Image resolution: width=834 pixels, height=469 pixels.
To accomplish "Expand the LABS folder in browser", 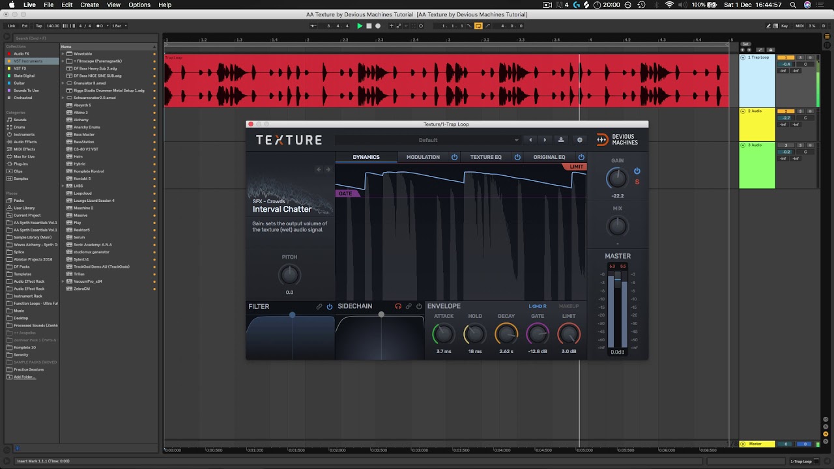I will (63, 186).
